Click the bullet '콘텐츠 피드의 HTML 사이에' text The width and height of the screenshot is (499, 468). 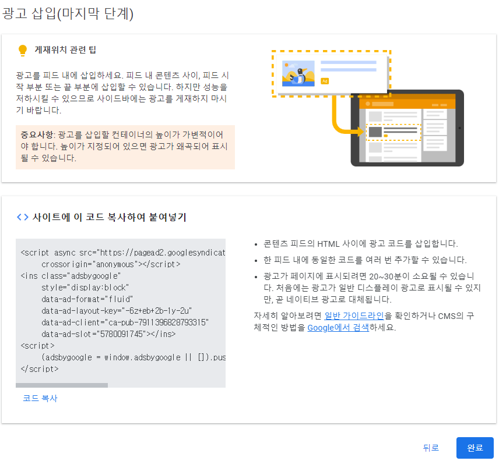(361, 244)
